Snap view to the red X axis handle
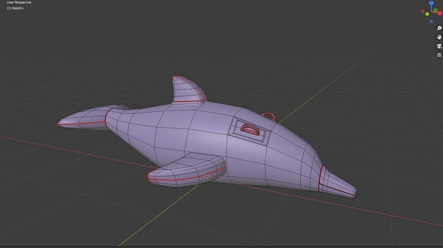The image size is (443, 248). coord(440,13)
